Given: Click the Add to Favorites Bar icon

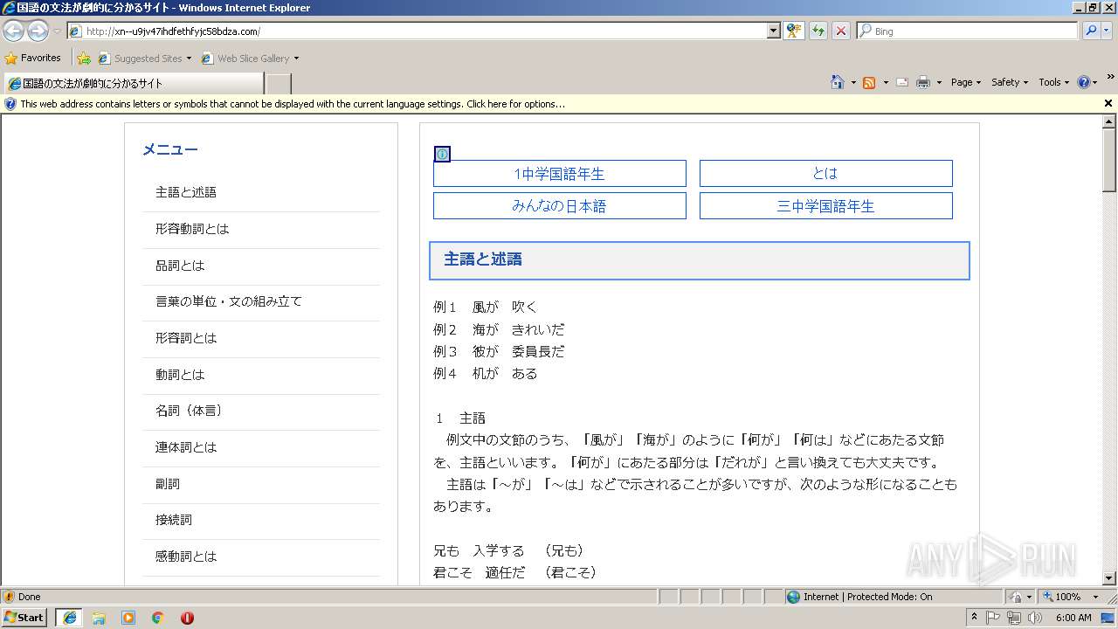Looking at the screenshot, I should pos(83,59).
